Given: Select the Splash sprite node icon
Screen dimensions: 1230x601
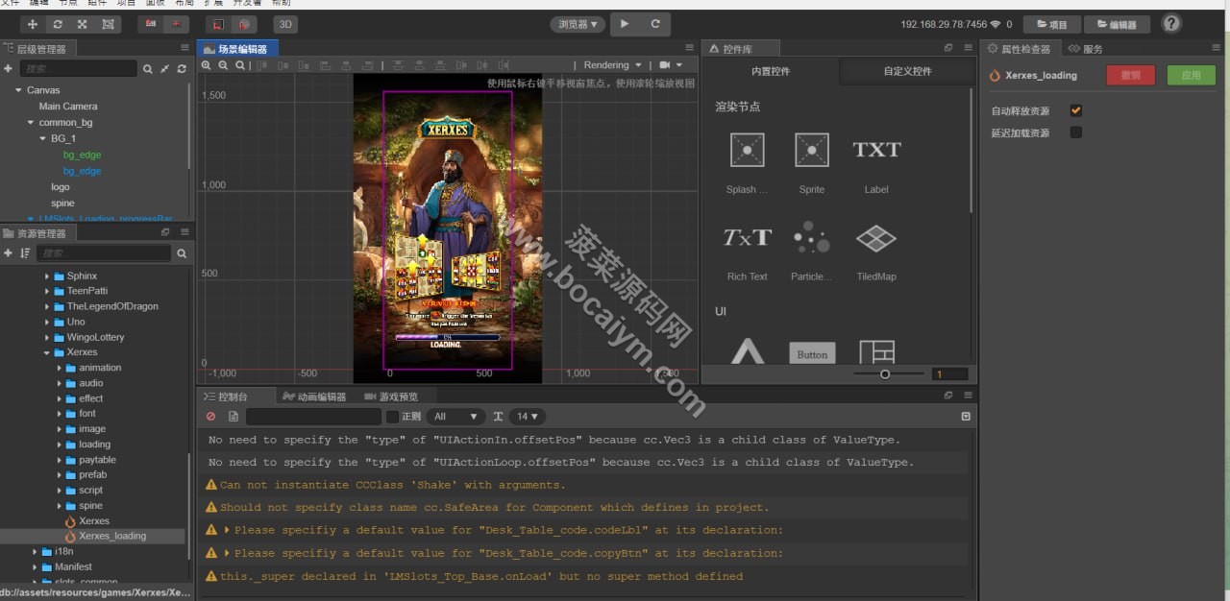Looking at the screenshot, I should [748, 150].
